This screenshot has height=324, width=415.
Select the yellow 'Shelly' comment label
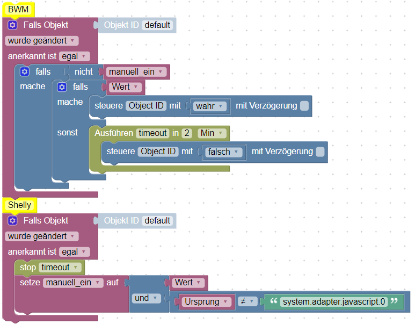click(x=19, y=205)
